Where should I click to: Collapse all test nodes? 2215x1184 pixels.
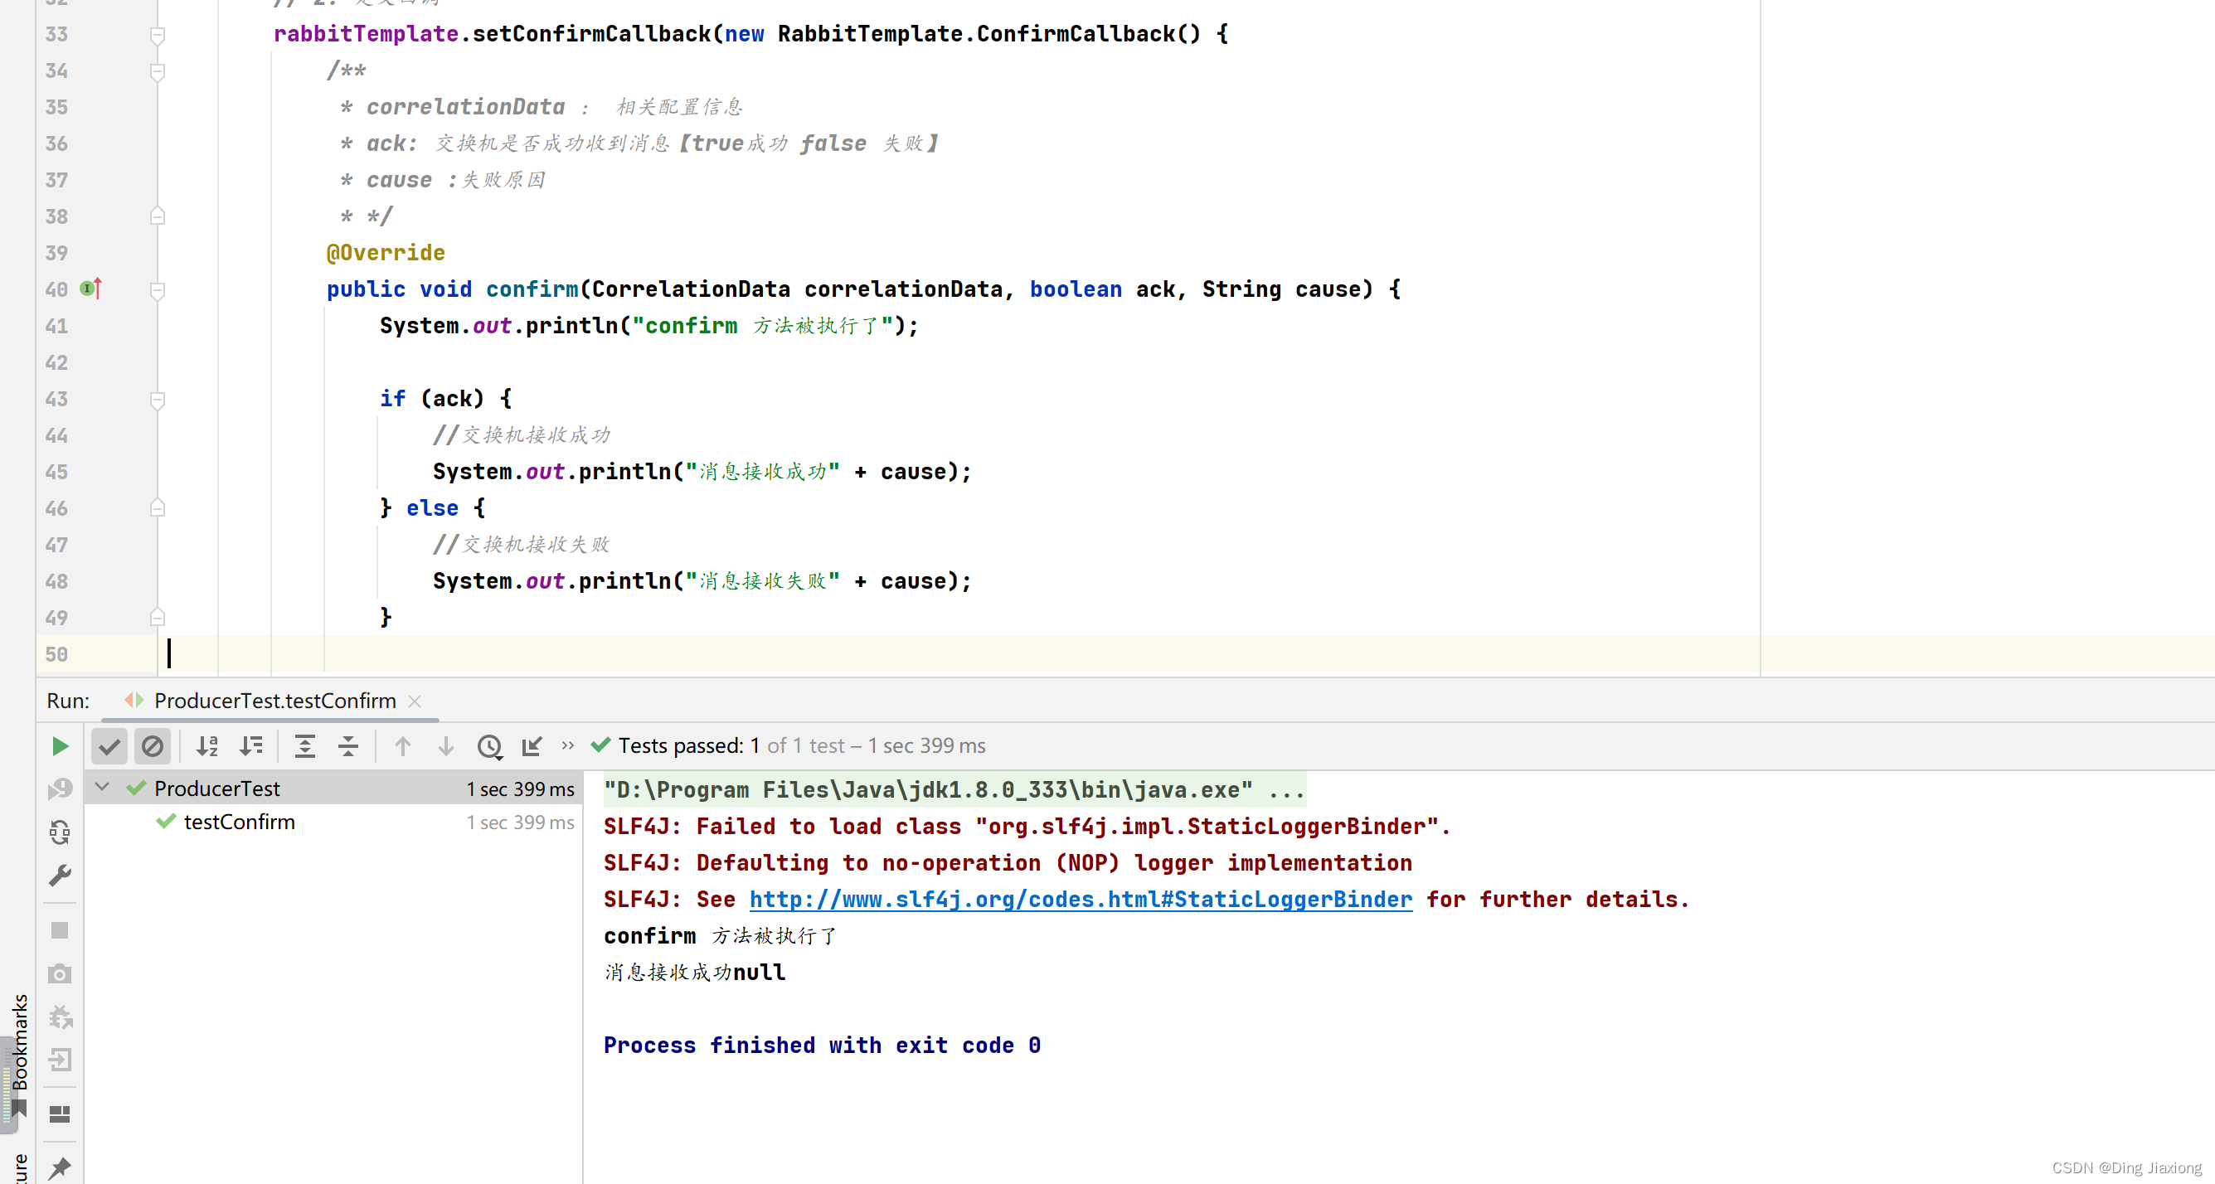click(x=348, y=745)
